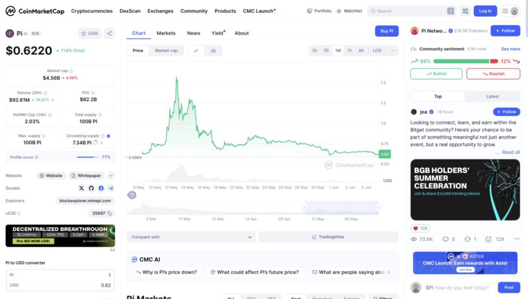Click the share icon beside Pi
Image resolution: width=528 pixels, height=299 pixels.
click(x=109, y=33)
